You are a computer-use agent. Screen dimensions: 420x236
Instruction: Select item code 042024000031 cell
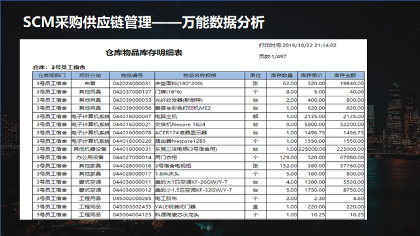coord(132,83)
